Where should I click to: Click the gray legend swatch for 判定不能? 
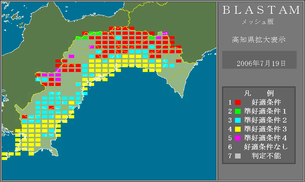tap(238, 156)
